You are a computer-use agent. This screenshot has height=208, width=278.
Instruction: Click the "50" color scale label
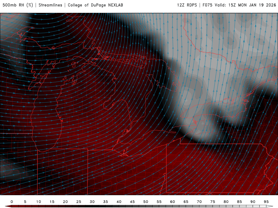(146, 202)
